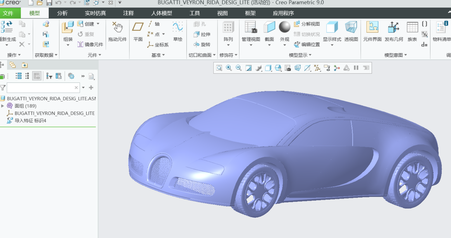Click the 拖动元件 drag components tool
The image size is (451, 238).
[x=117, y=32]
